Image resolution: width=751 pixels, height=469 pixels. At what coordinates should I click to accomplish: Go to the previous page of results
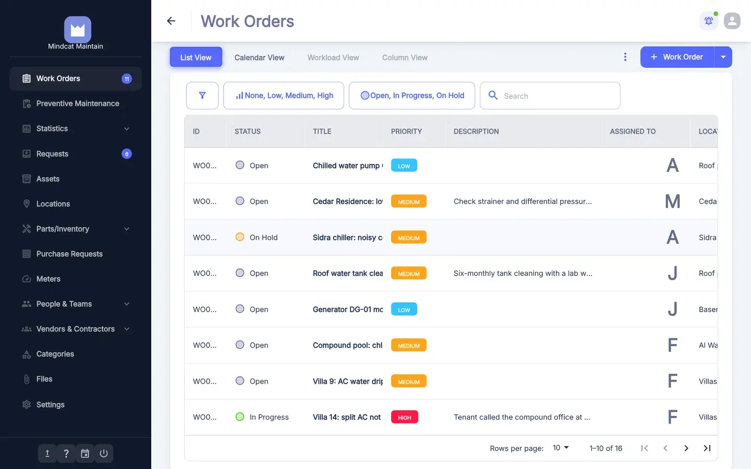(665, 448)
